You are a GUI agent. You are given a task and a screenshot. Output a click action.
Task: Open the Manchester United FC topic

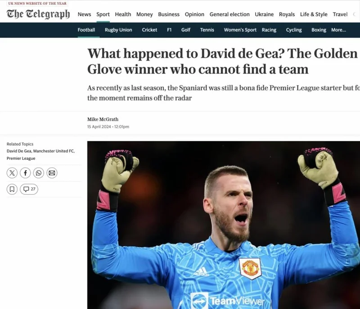coord(54,151)
